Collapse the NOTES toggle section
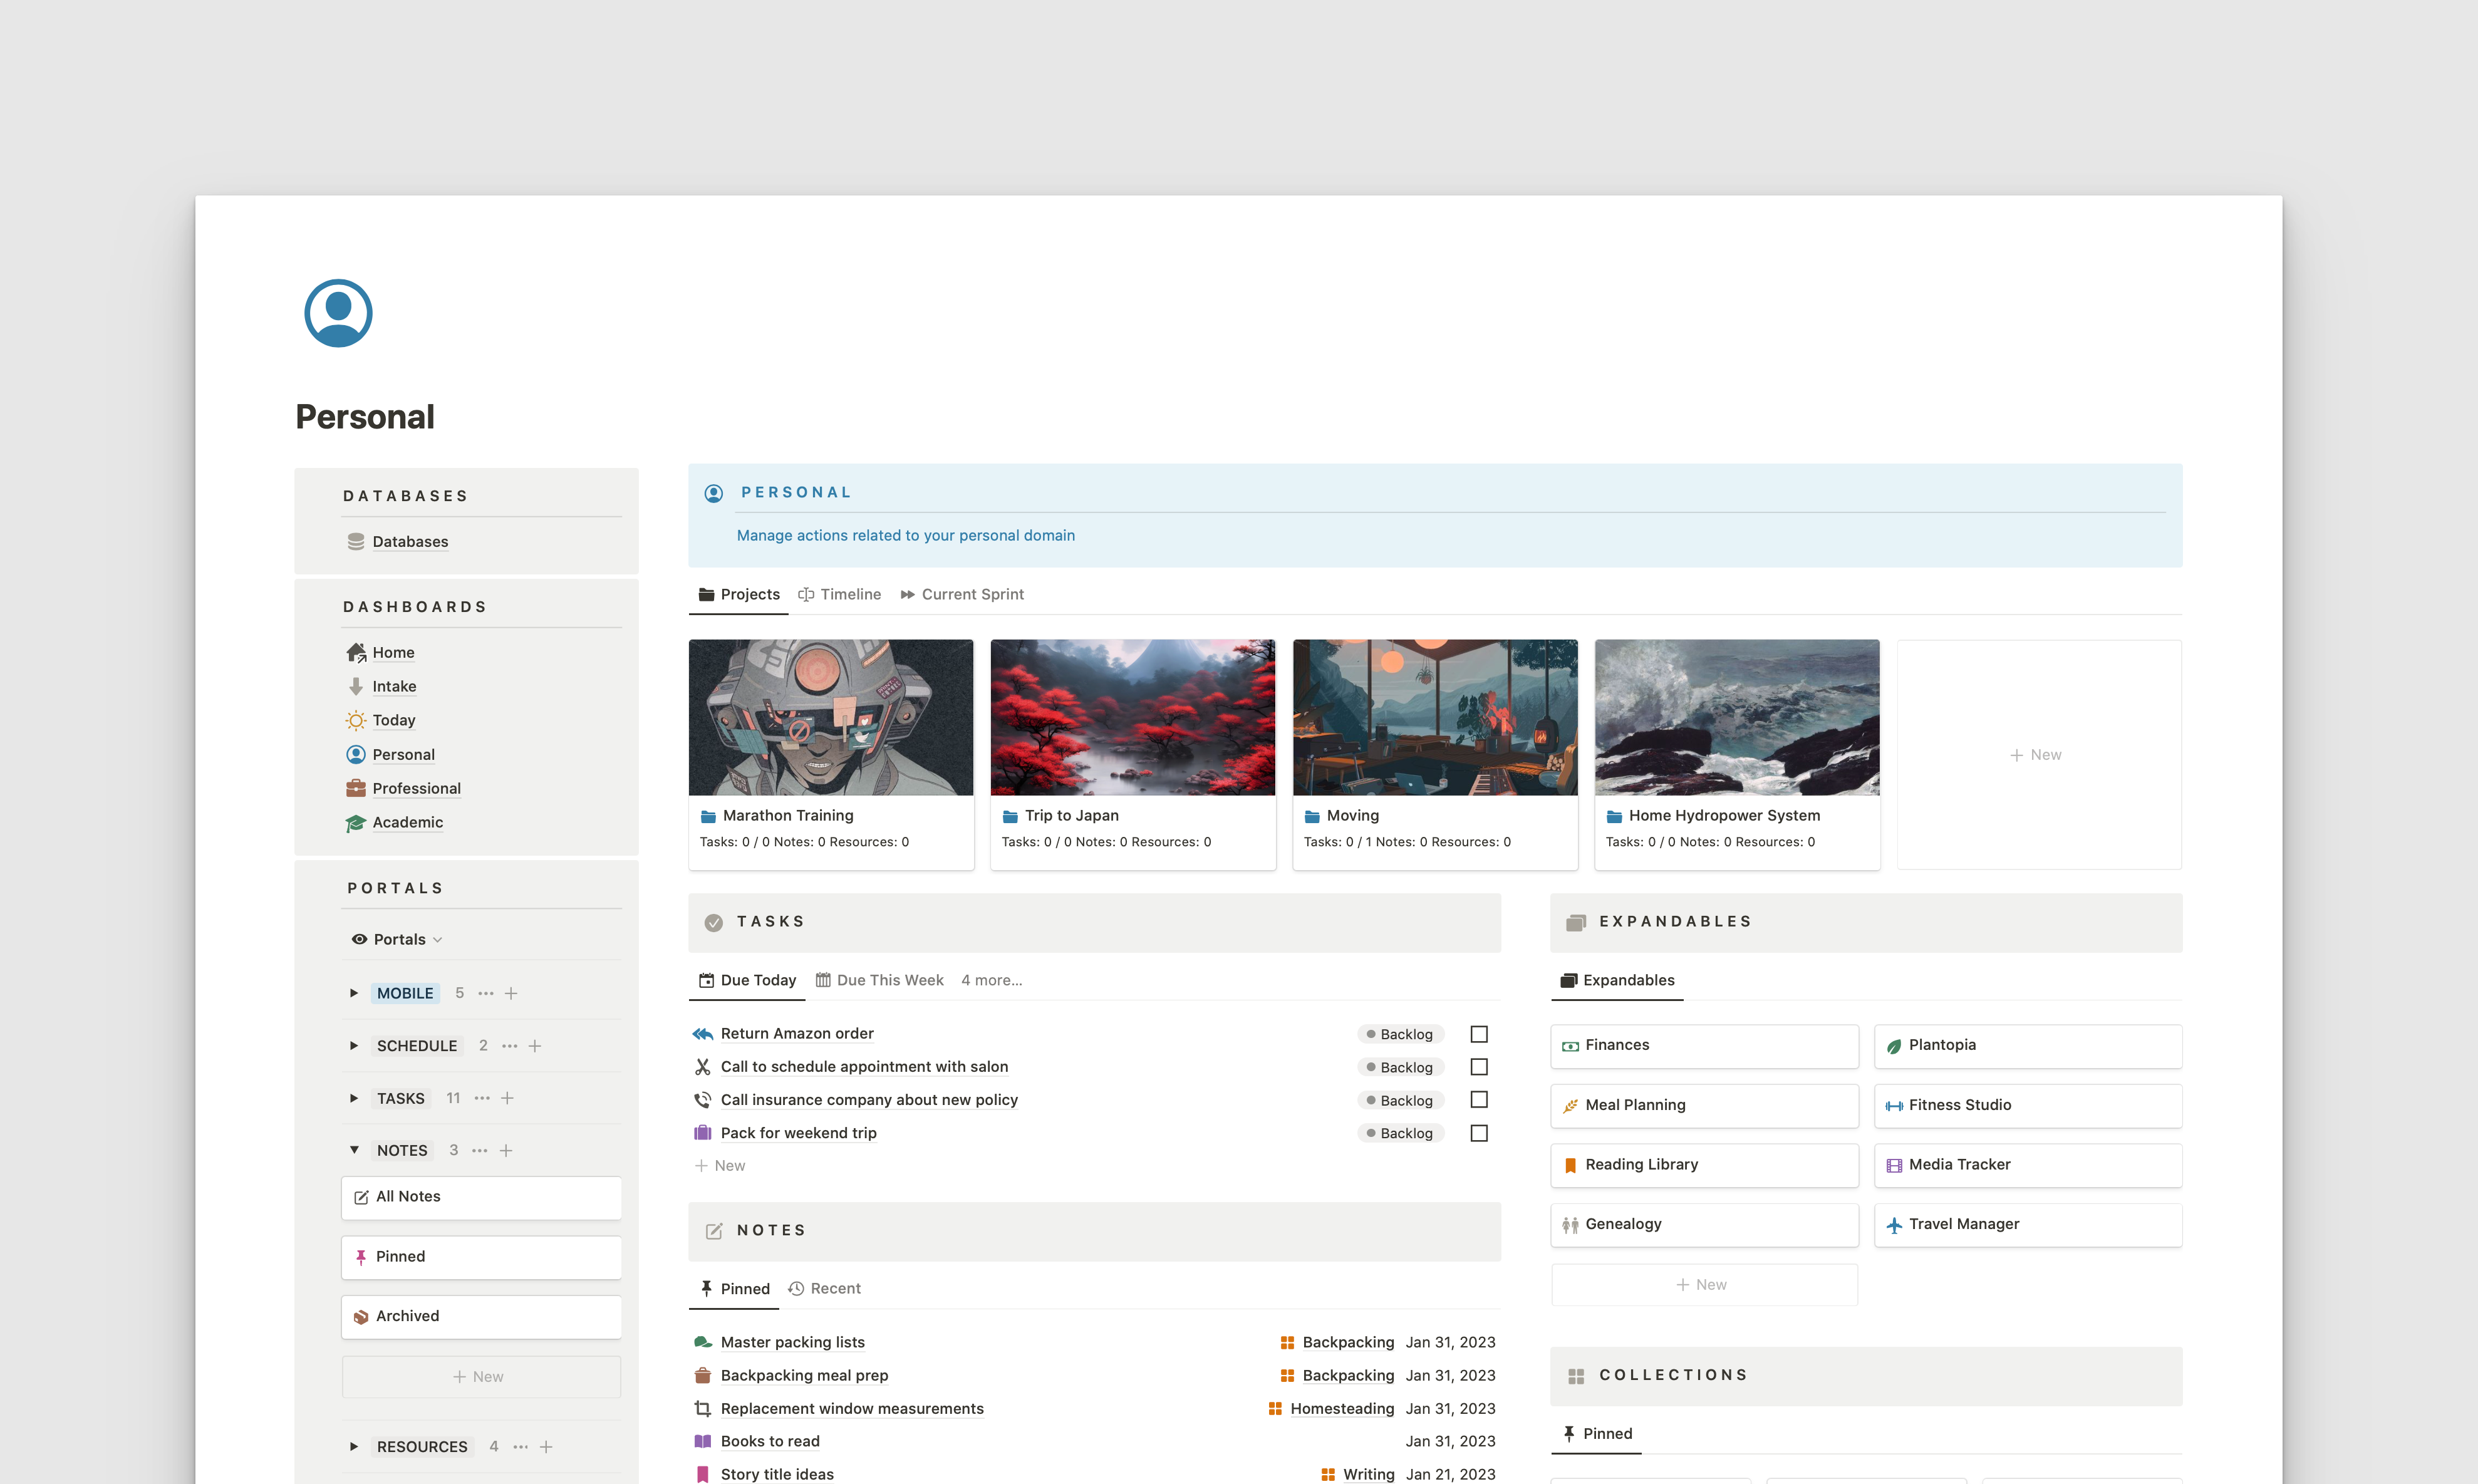 (354, 1150)
